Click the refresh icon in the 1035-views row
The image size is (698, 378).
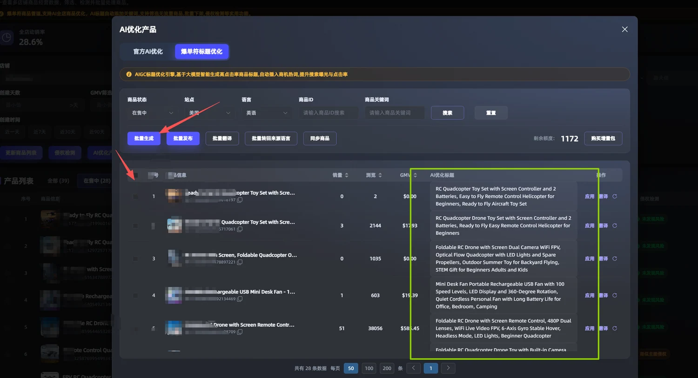[x=615, y=259]
